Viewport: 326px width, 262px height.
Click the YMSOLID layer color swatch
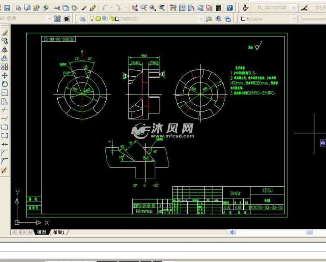tap(117, 19)
